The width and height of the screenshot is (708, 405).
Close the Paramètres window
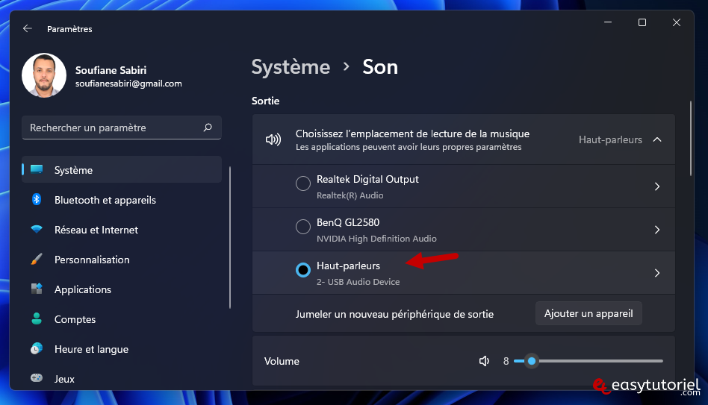coord(676,22)
